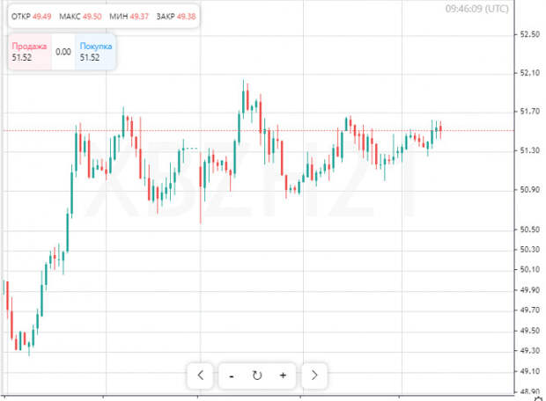Click the 52.50 price axis label

click(529, 34)
